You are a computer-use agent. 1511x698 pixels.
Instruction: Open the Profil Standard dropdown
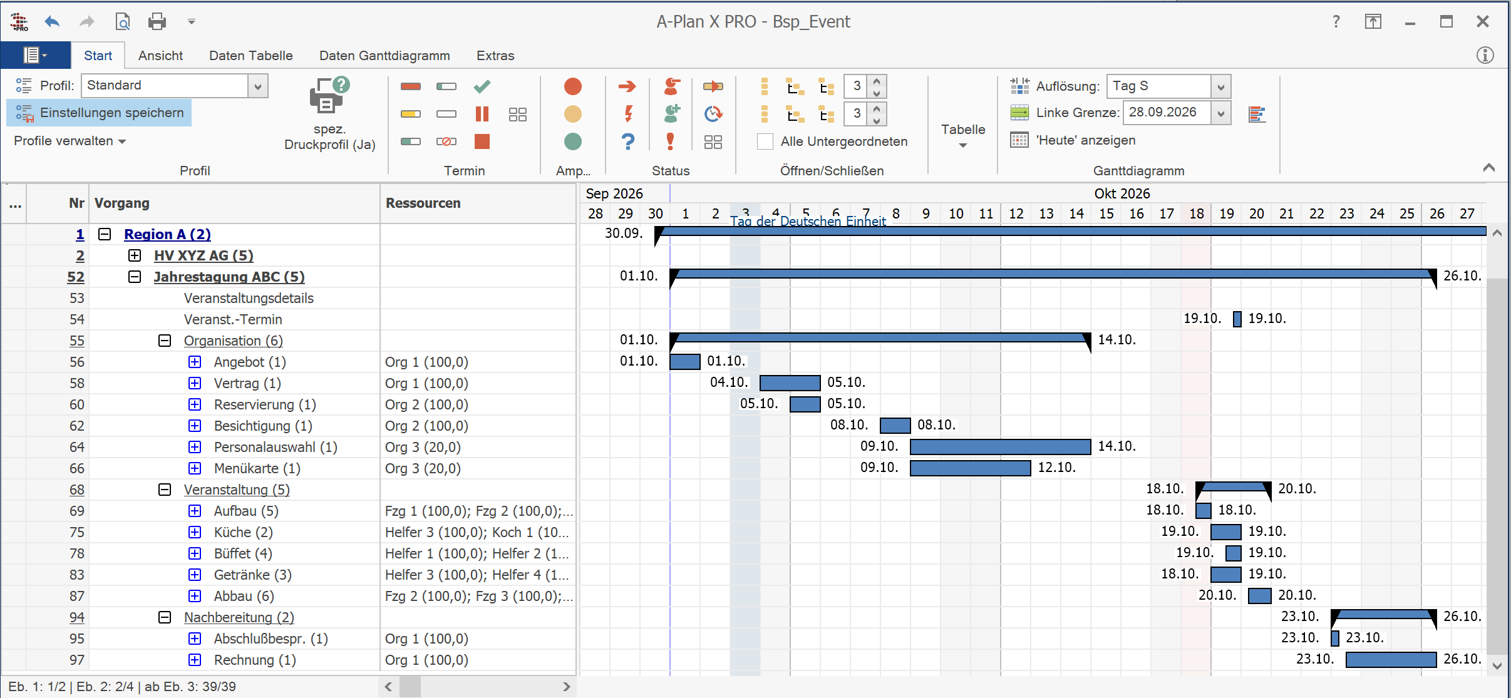click(x=258, y=86)
